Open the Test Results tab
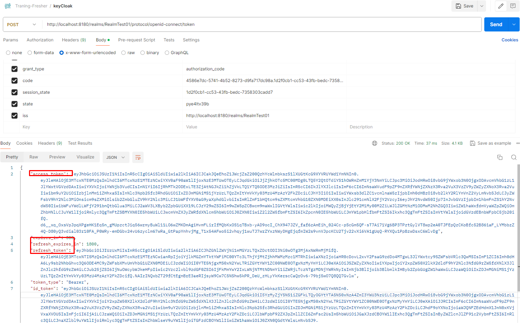520x325 pixels. pos(80,143)
